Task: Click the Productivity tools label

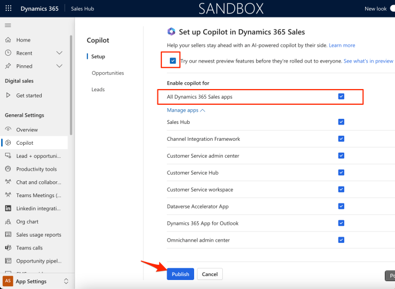Action: point(36,169)
